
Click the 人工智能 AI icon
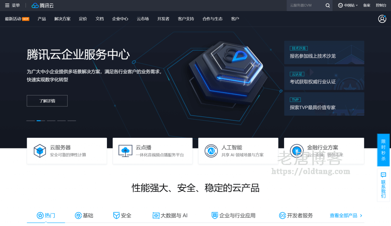tap(211, 151)
